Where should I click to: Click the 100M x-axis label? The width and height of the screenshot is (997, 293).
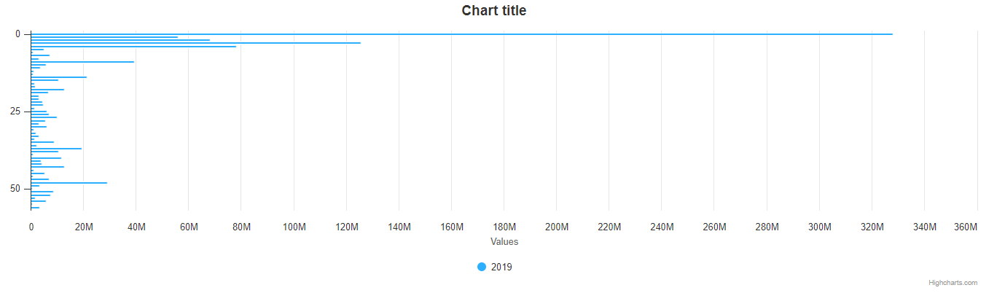(x=294, y=227)
